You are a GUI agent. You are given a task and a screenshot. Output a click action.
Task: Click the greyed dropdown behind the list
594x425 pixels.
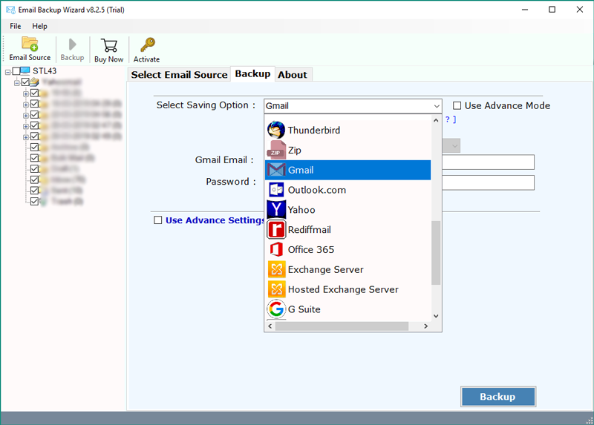pos(451,145)
